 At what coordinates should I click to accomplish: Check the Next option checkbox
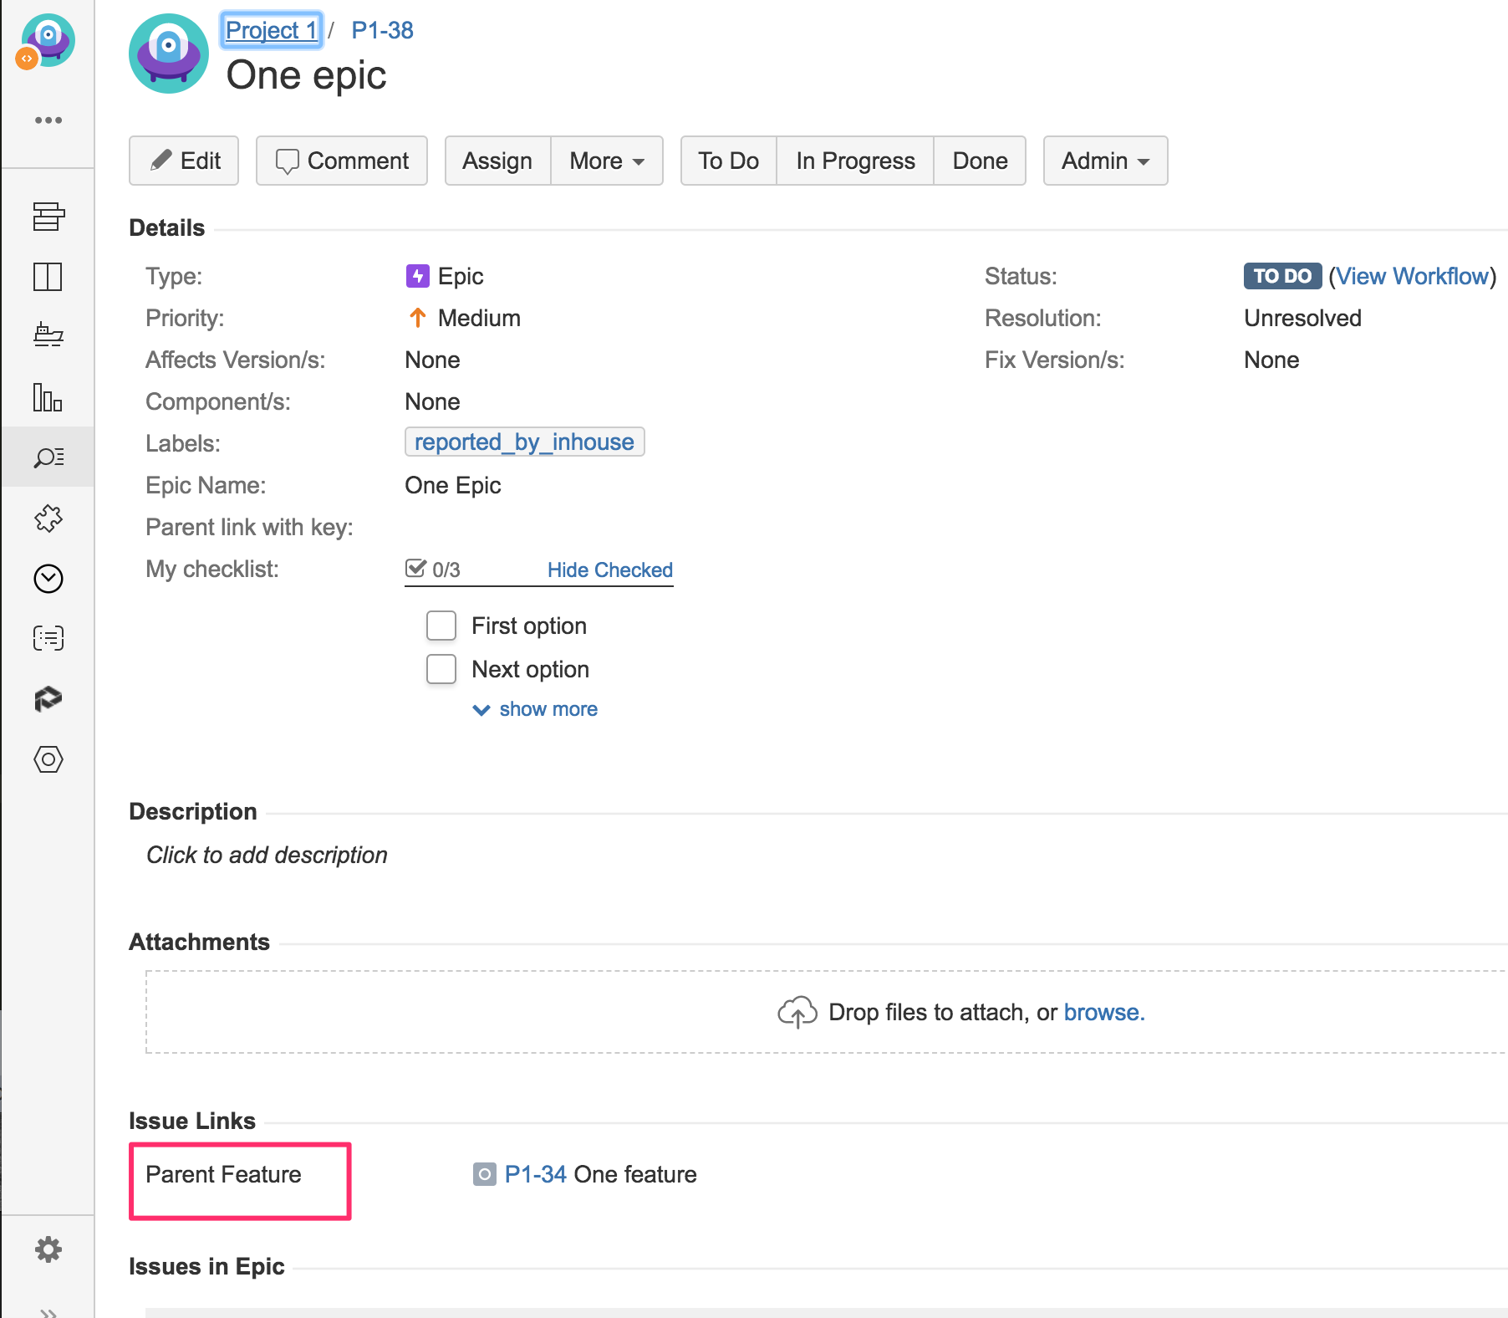click(441, 669)
